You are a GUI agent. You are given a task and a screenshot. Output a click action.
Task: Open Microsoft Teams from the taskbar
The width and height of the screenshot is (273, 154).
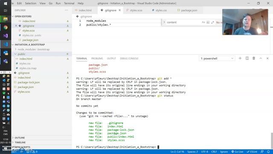pos(6,61)
